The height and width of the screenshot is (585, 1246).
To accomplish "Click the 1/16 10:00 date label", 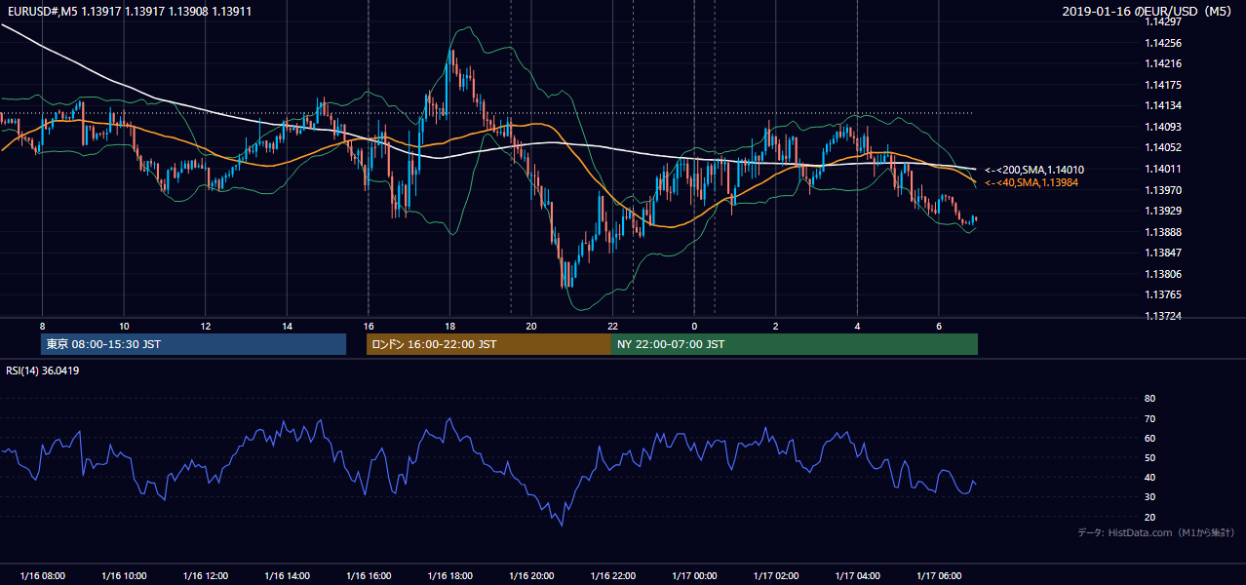I will point(124,575).
